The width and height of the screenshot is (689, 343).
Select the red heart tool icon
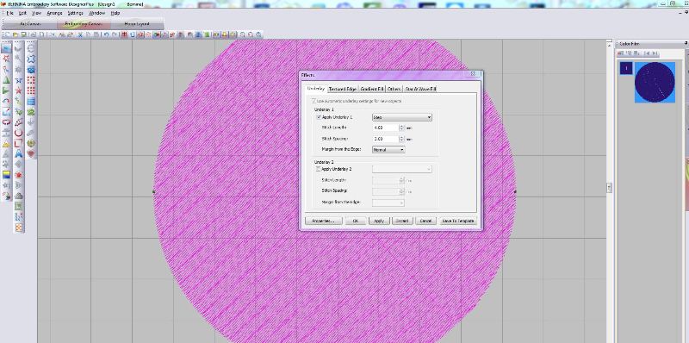coord(31,154)
